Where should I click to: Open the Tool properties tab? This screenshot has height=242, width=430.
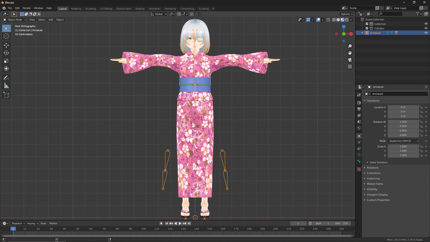point(359,95)
